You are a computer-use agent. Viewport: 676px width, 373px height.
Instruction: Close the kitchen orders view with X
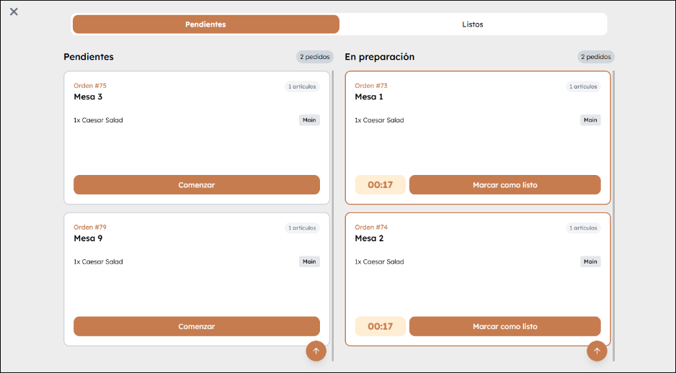tap(14, 12)
